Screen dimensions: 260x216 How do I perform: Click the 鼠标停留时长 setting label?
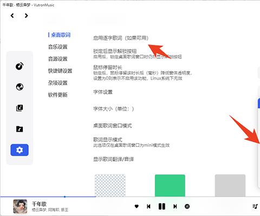point(108,67)
